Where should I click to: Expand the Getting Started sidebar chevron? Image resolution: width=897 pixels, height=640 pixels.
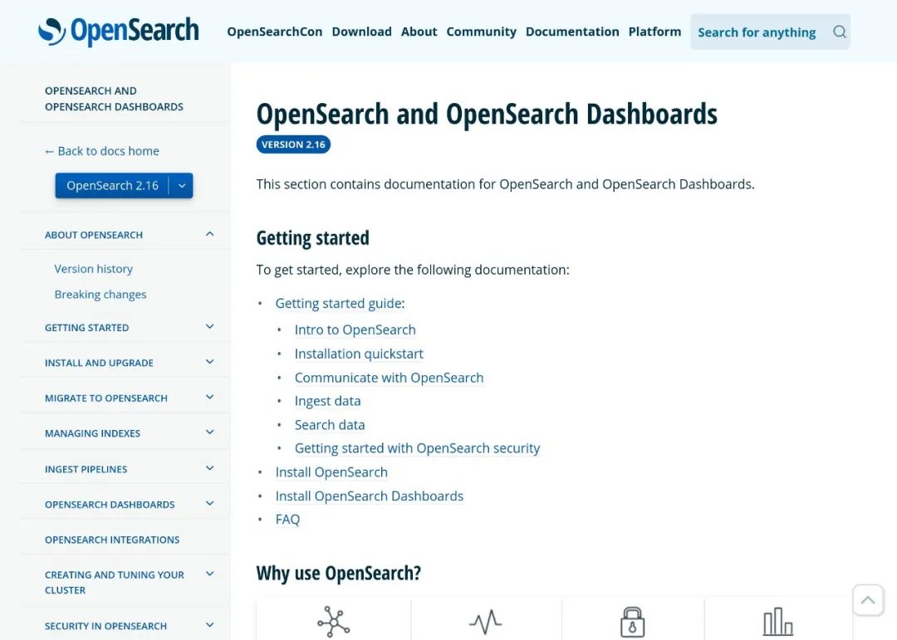209,326
